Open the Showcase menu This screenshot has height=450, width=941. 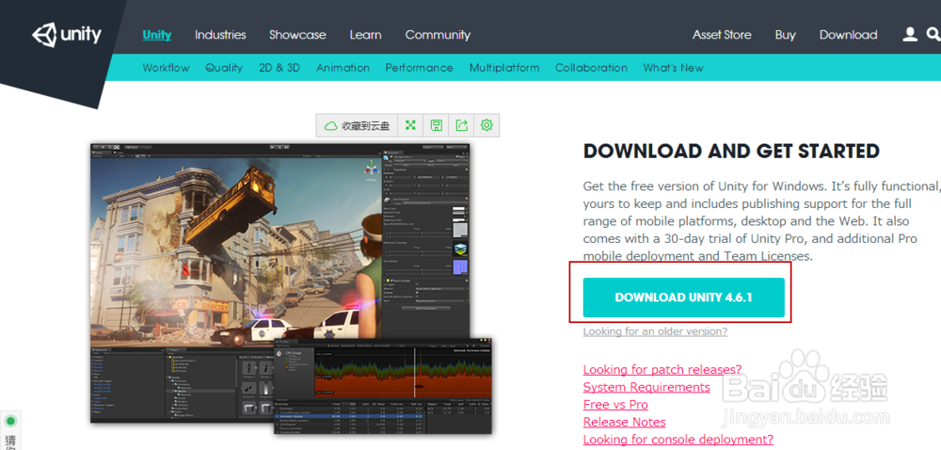[x=297, y=35]
